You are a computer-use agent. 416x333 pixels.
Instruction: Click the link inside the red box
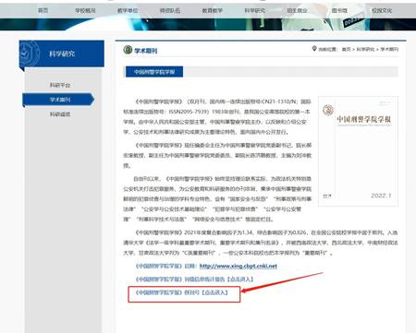tap(182, 292)
